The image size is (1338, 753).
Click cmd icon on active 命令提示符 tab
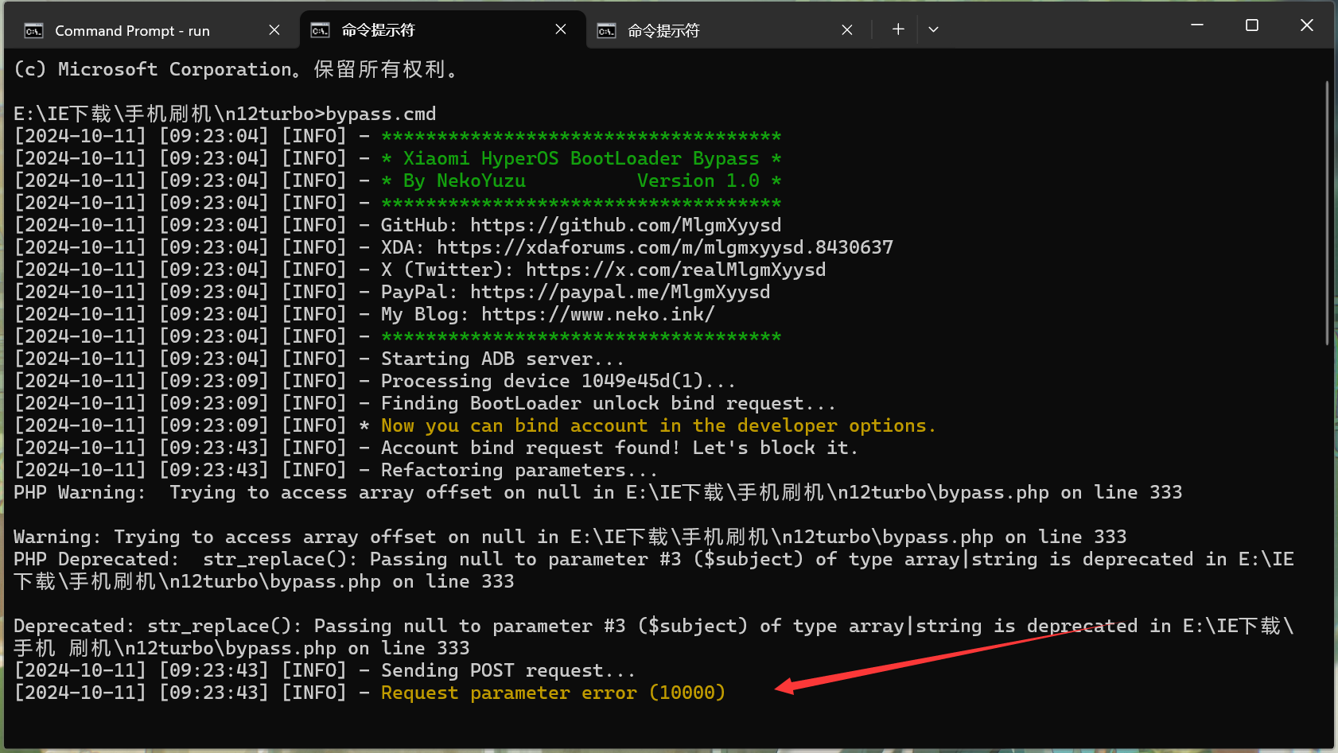click(320, 30)
